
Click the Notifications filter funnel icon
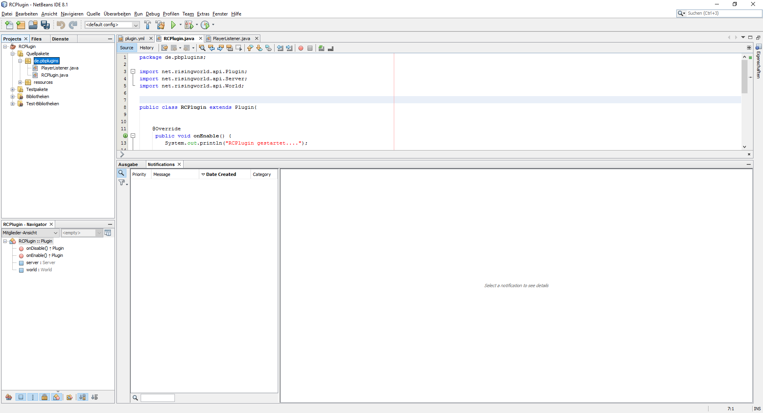coord(122,183)
